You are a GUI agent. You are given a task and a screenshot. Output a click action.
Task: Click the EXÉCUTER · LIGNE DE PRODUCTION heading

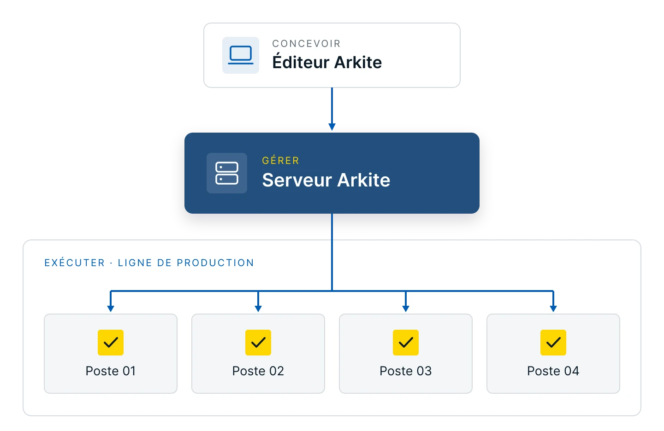(149, 262)
